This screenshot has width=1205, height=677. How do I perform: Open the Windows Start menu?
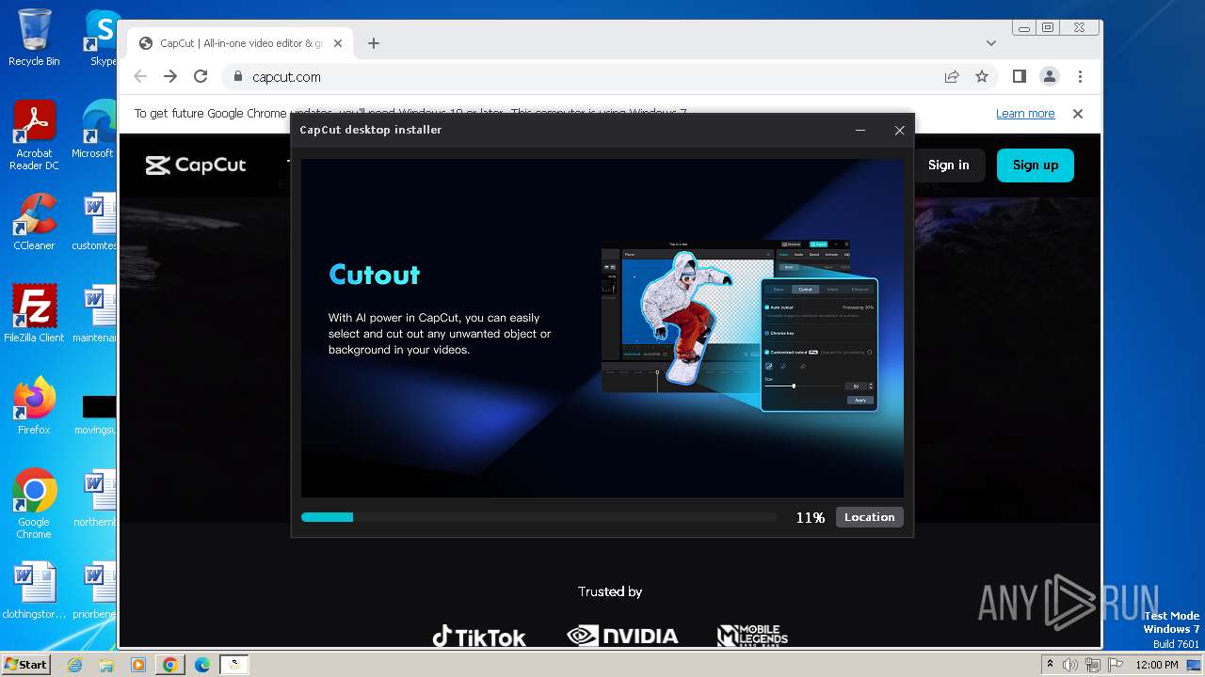pyautogui.click(x=25, y=664)
